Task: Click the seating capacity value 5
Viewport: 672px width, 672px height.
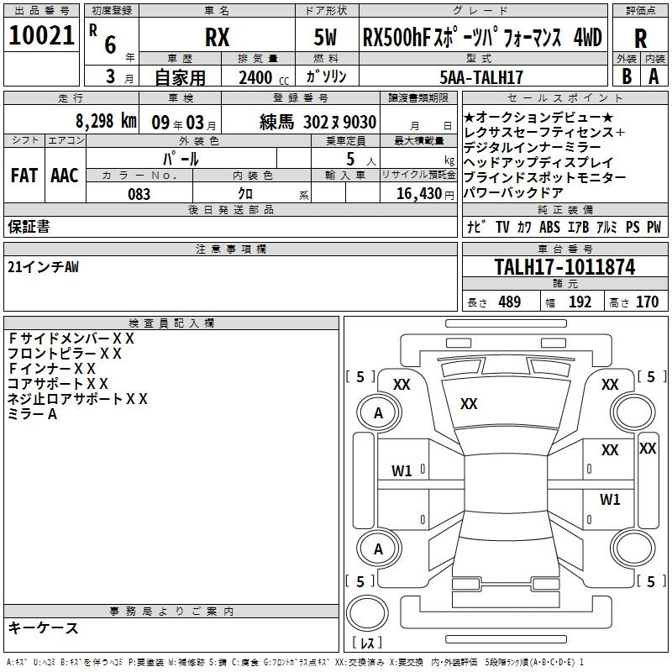Action: coord(350,159)
